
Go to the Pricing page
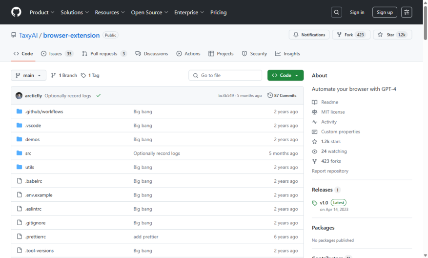[x=218, y=12]
